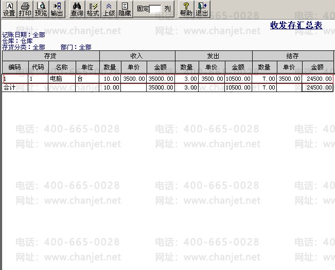335x270 pixels.
Task: Select 合计 row 结存 quantity 7.00
Action: click(x=265, y=87)
